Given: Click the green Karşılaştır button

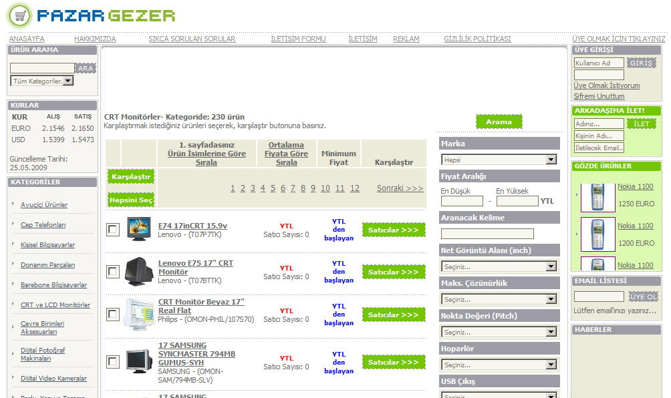Looking at the screenshot, I should pos(131,176).
